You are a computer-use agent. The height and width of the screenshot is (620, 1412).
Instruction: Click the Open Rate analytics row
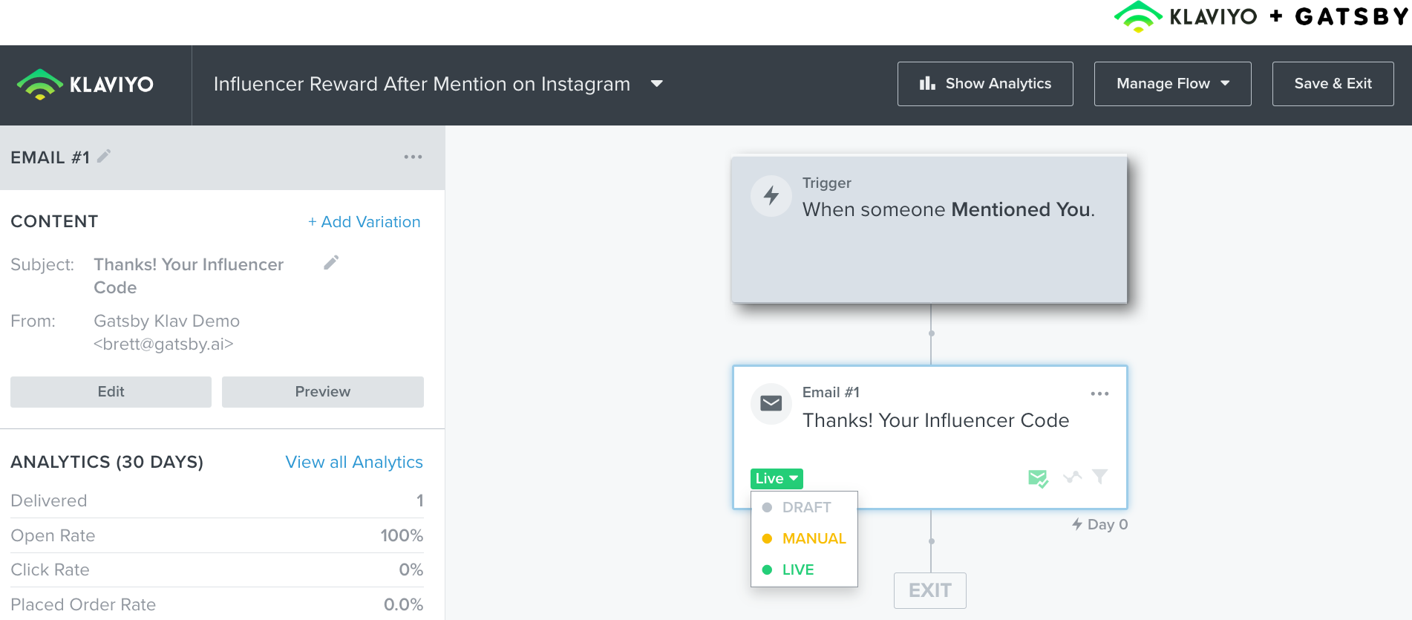point(217,535)
